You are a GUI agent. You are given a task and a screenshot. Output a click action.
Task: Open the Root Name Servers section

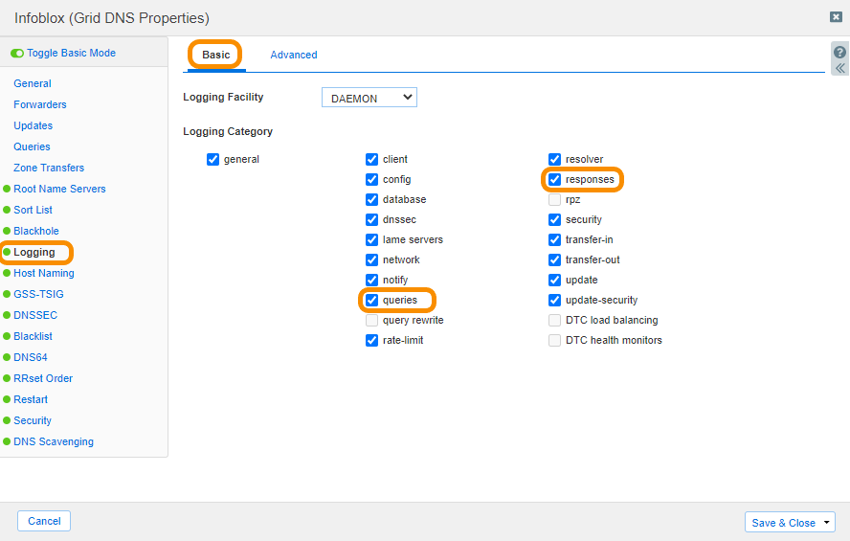[x=59, y=190]
